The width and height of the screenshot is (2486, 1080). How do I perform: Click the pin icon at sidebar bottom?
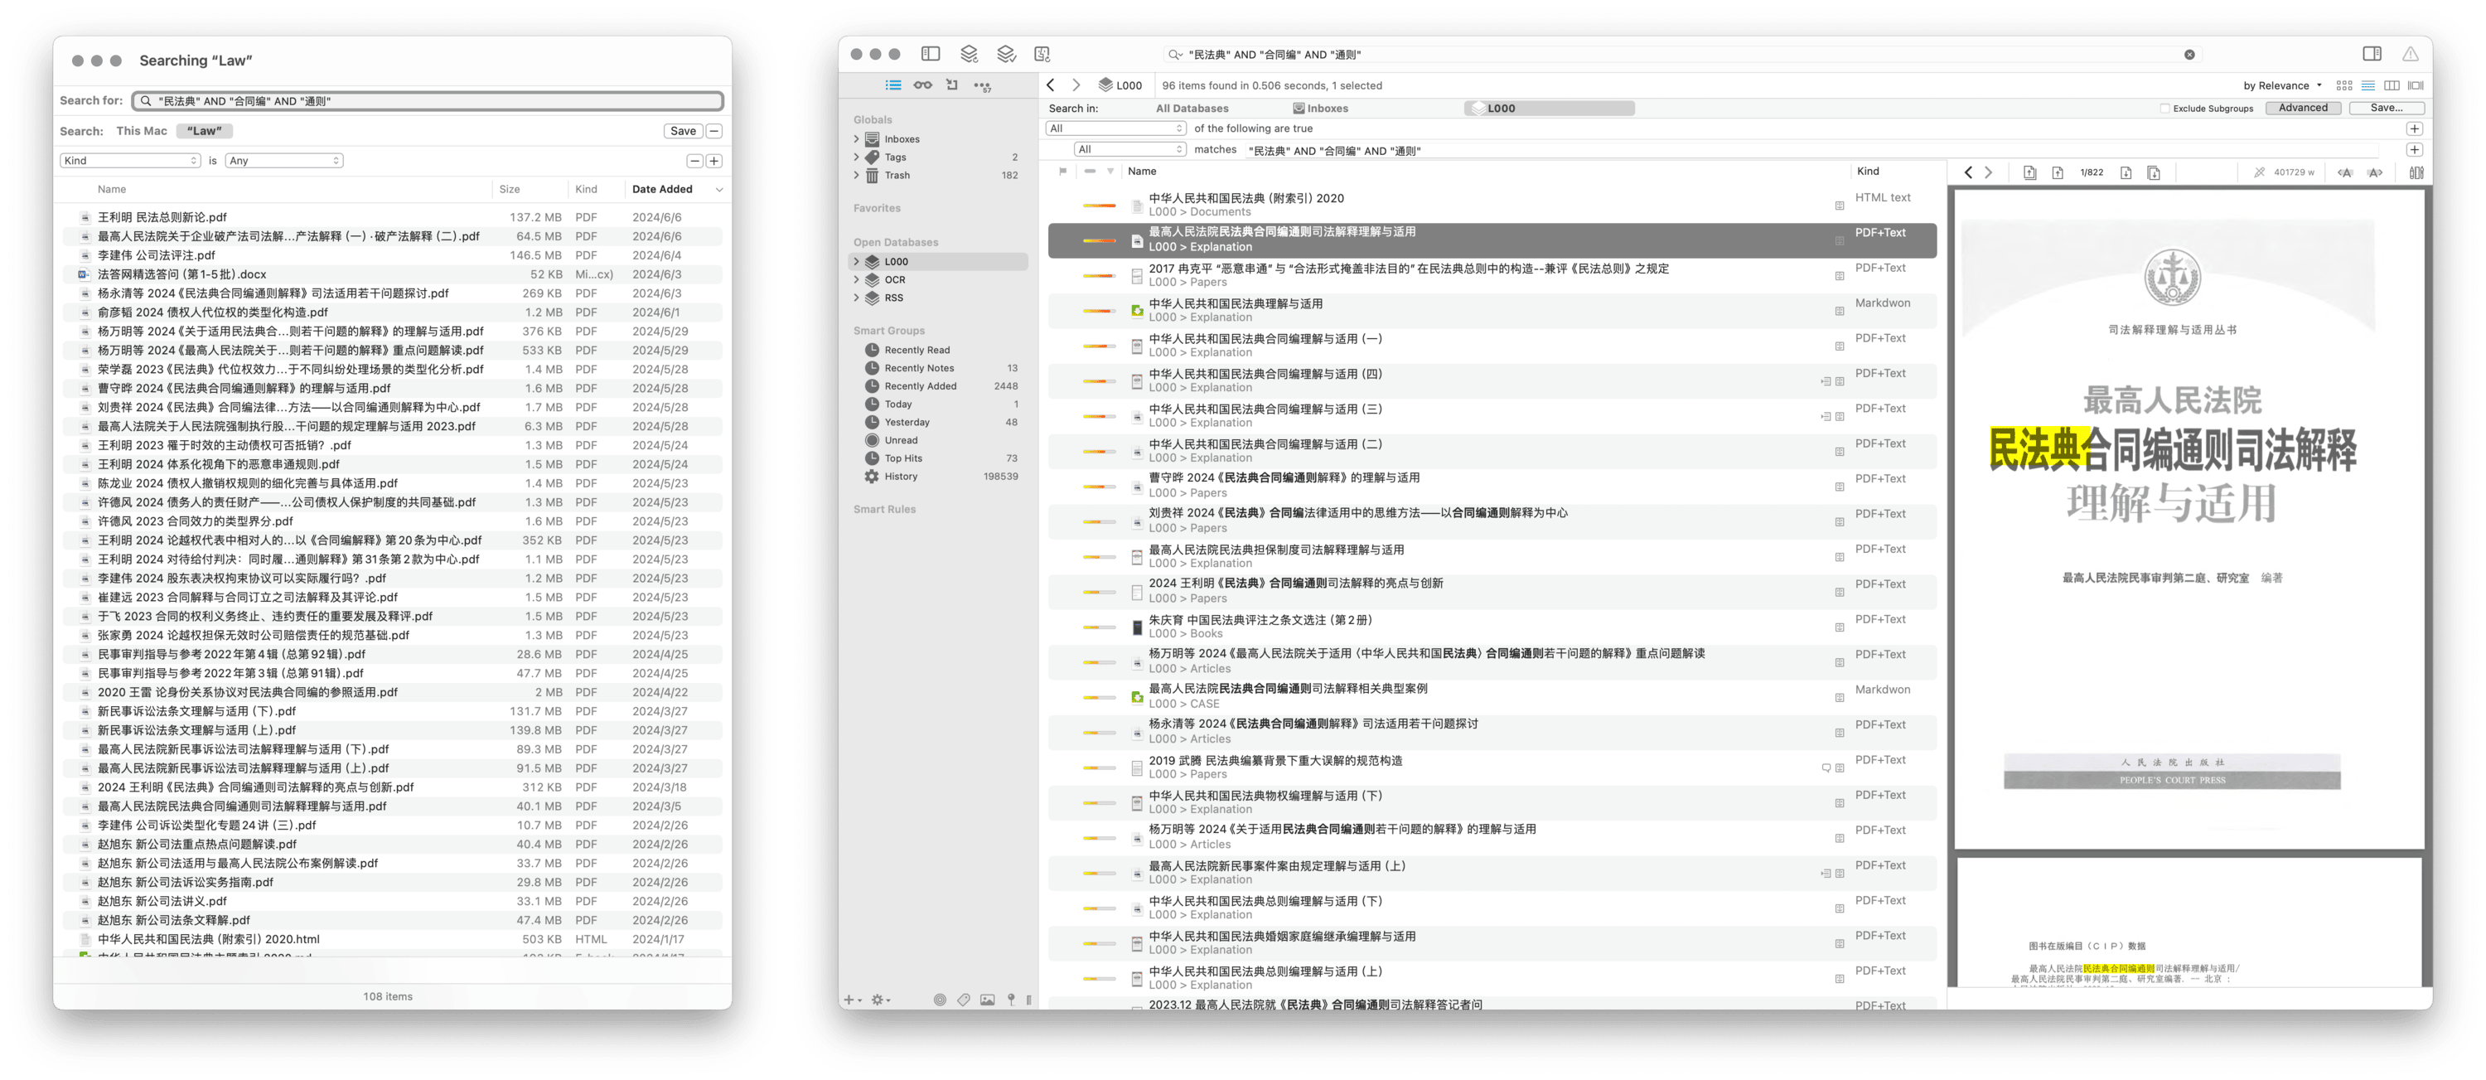(1011, 1000)
